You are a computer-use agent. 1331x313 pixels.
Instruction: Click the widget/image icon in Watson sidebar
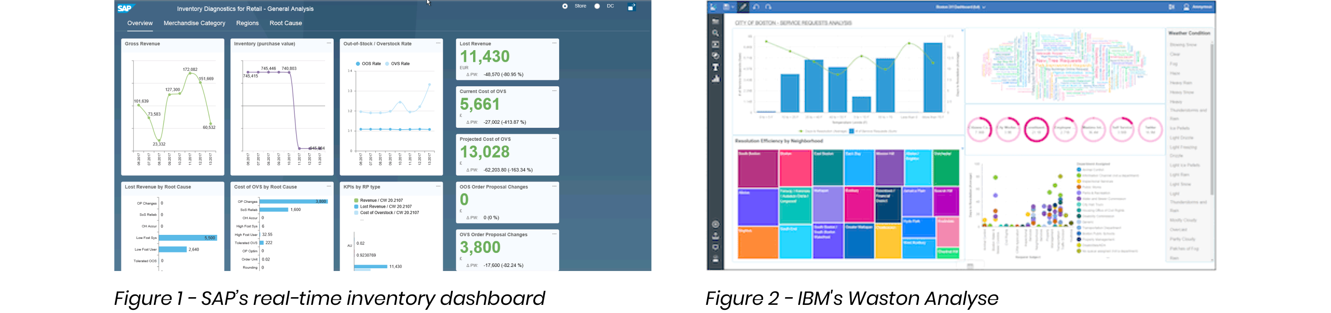(716, 44)
